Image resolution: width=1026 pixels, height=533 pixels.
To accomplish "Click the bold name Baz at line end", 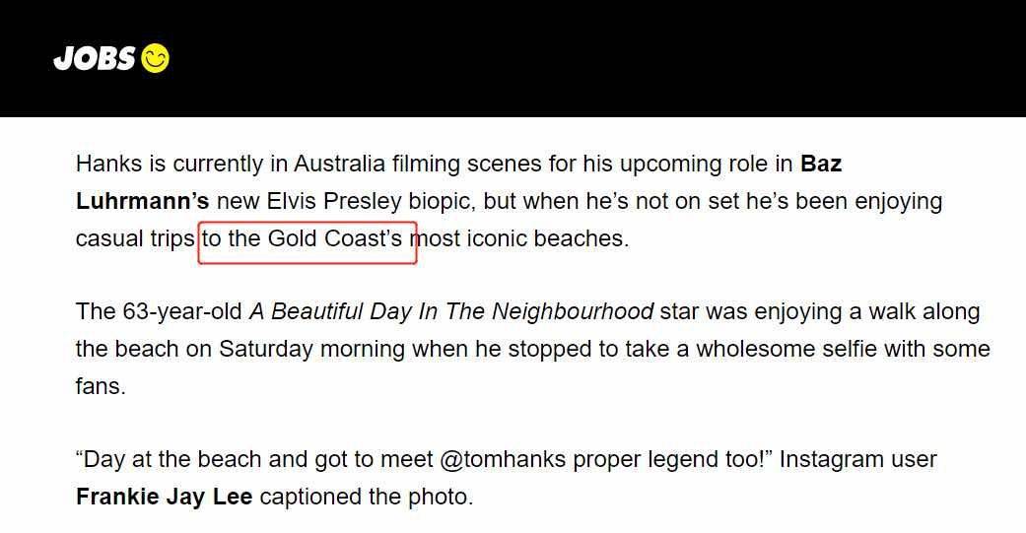I will tap(821, 164).
